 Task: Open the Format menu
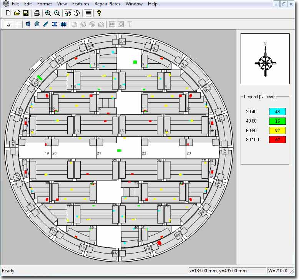pos(45,4)
